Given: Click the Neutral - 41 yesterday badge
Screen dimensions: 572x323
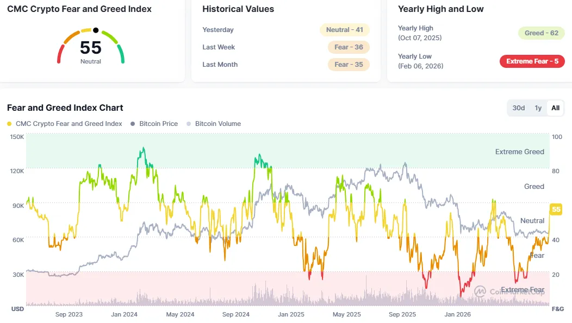Looking at the screenshot, I should [x=344, y=30].
